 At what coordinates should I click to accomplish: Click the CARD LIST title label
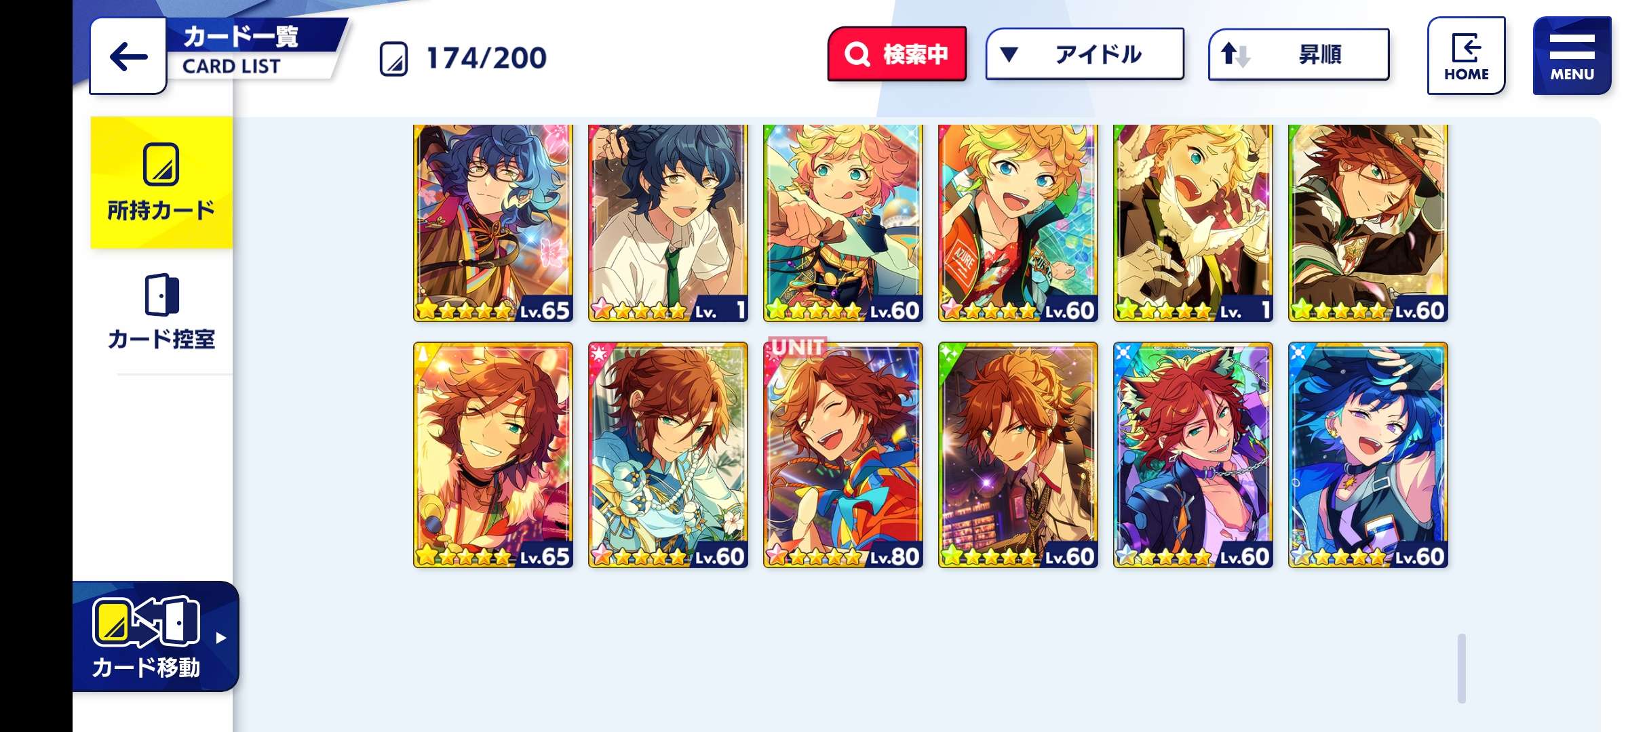click(x=231, y=66)
